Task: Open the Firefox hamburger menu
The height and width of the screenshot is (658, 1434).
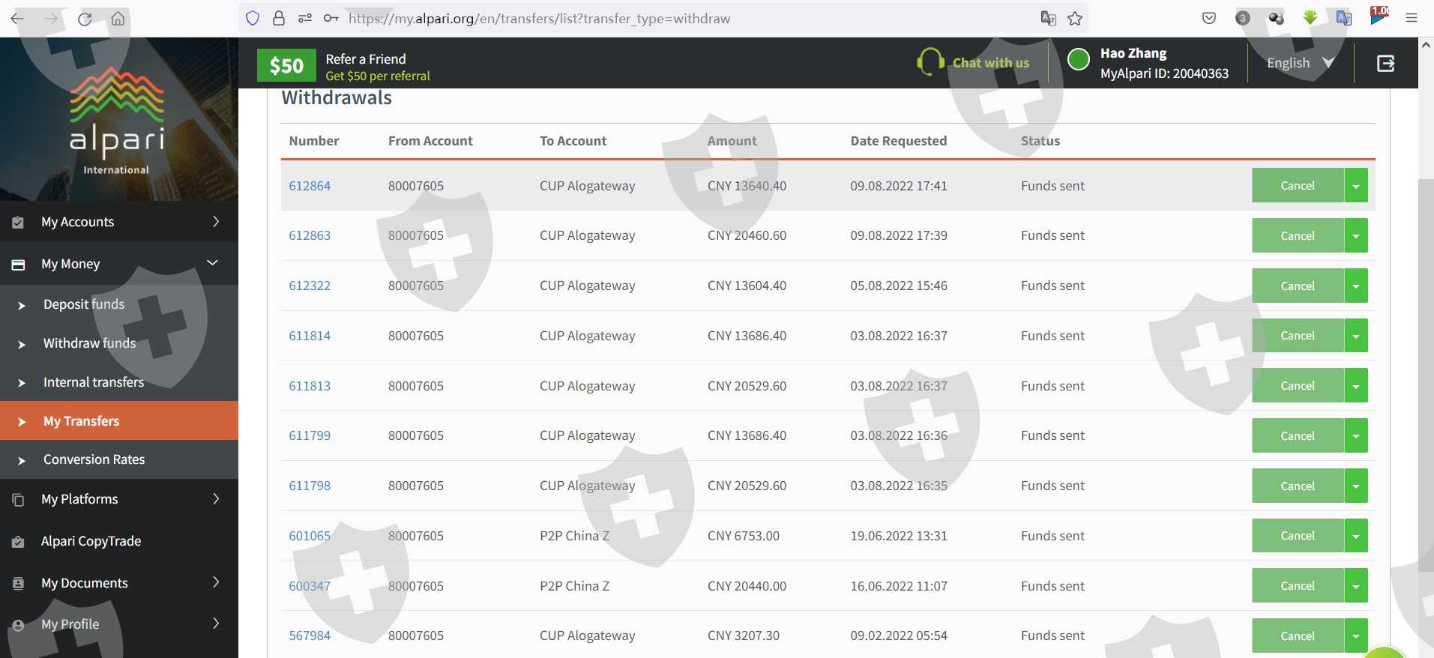Action: point(1411,19)
